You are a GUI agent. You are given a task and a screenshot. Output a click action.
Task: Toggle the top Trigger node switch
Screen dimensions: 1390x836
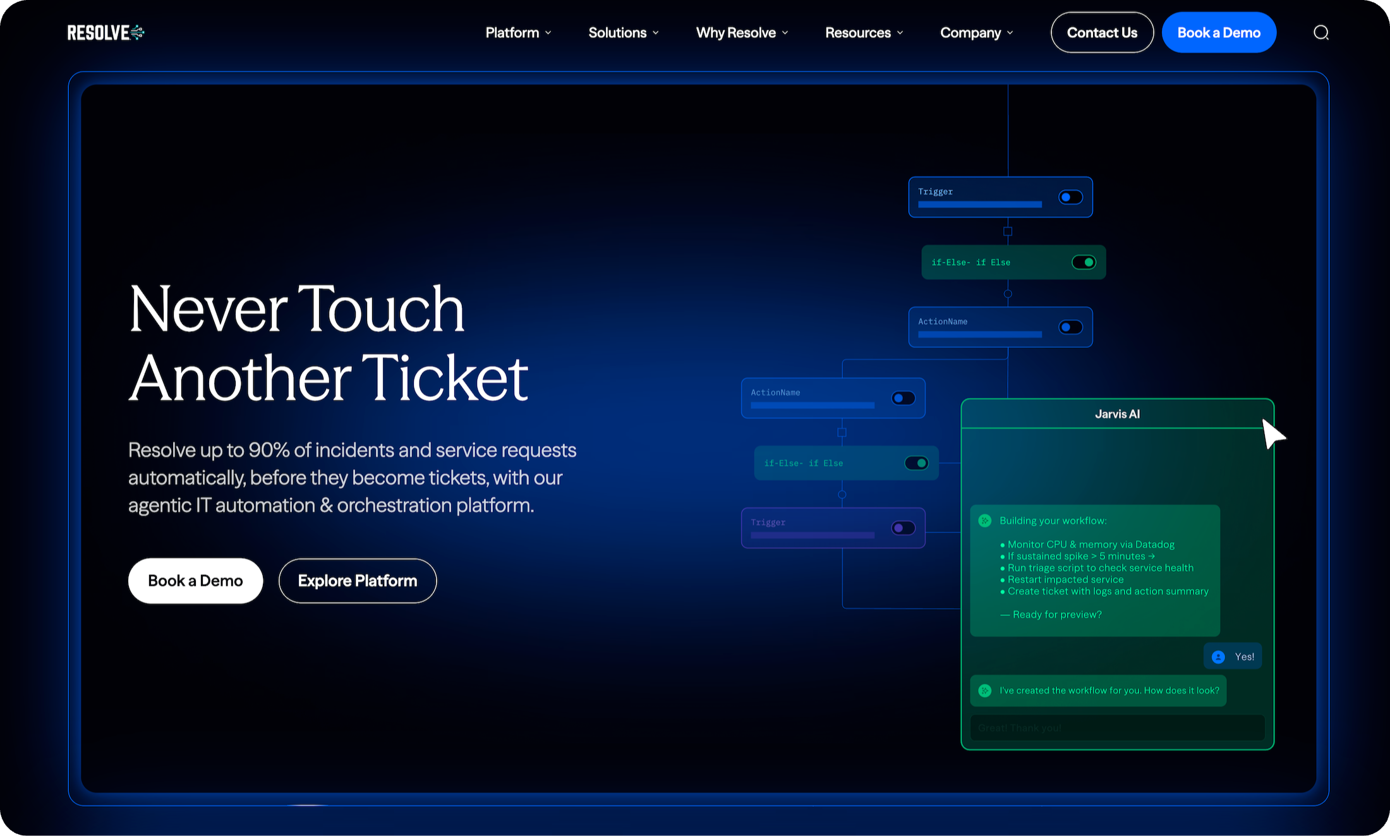[1070, 198]
